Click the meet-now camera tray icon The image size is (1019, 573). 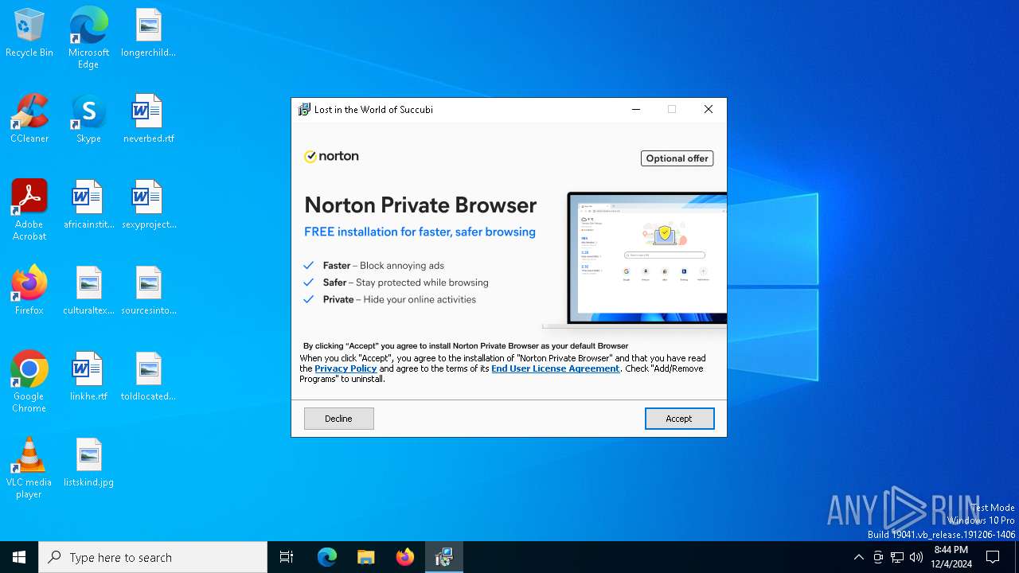[x=878, y=557]
